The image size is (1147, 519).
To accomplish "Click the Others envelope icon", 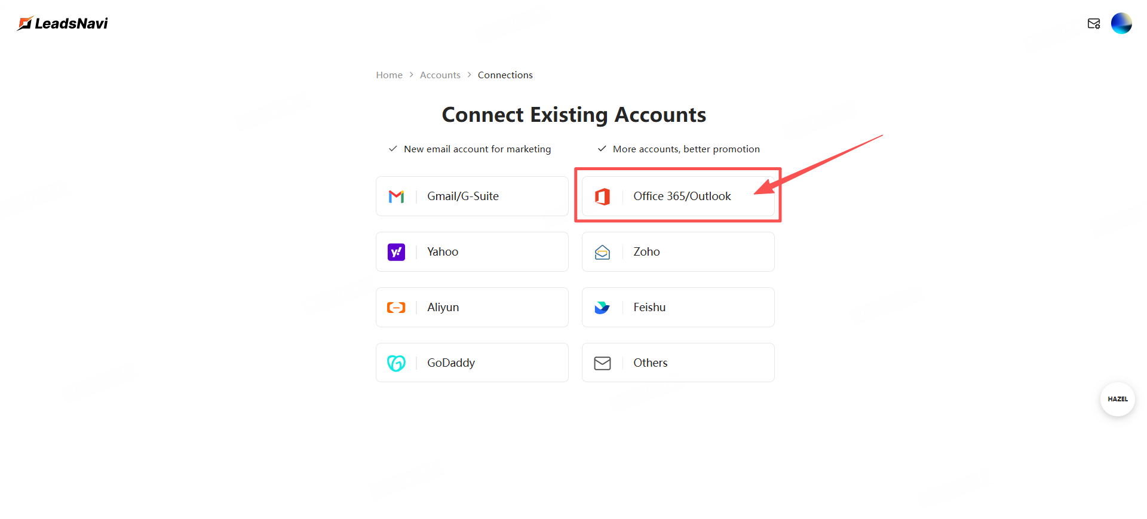I will tap(602, 363).
